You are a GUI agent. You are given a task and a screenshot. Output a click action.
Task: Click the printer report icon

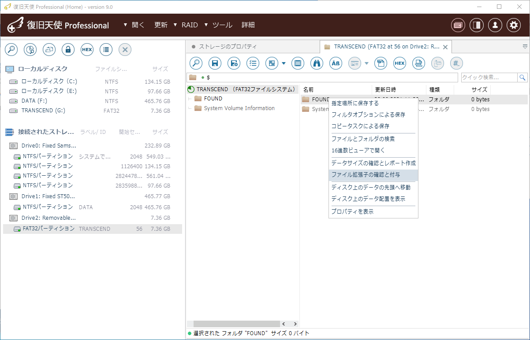point(418,63)
